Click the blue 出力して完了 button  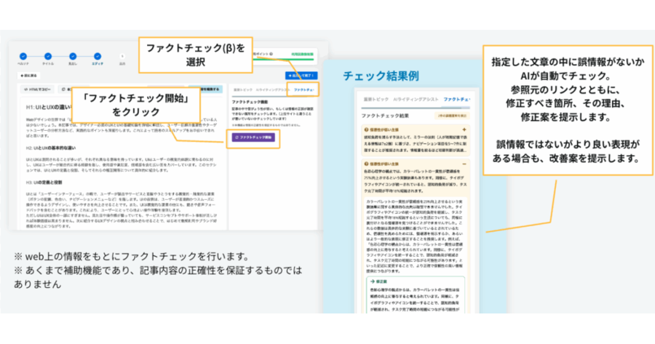tap(301, 76)
